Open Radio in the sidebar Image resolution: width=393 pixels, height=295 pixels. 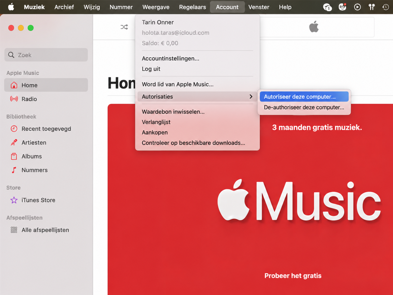pos(46,99)
